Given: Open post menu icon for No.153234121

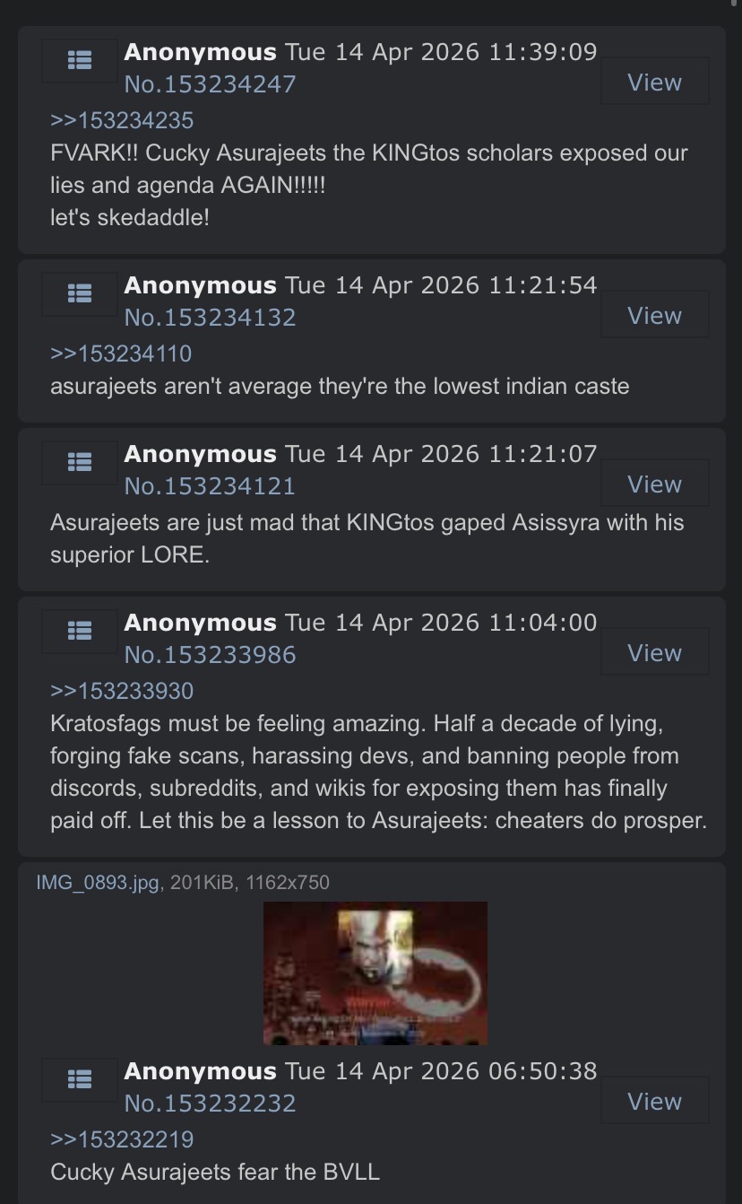Looking at the screenshot, I should (79, 462).
